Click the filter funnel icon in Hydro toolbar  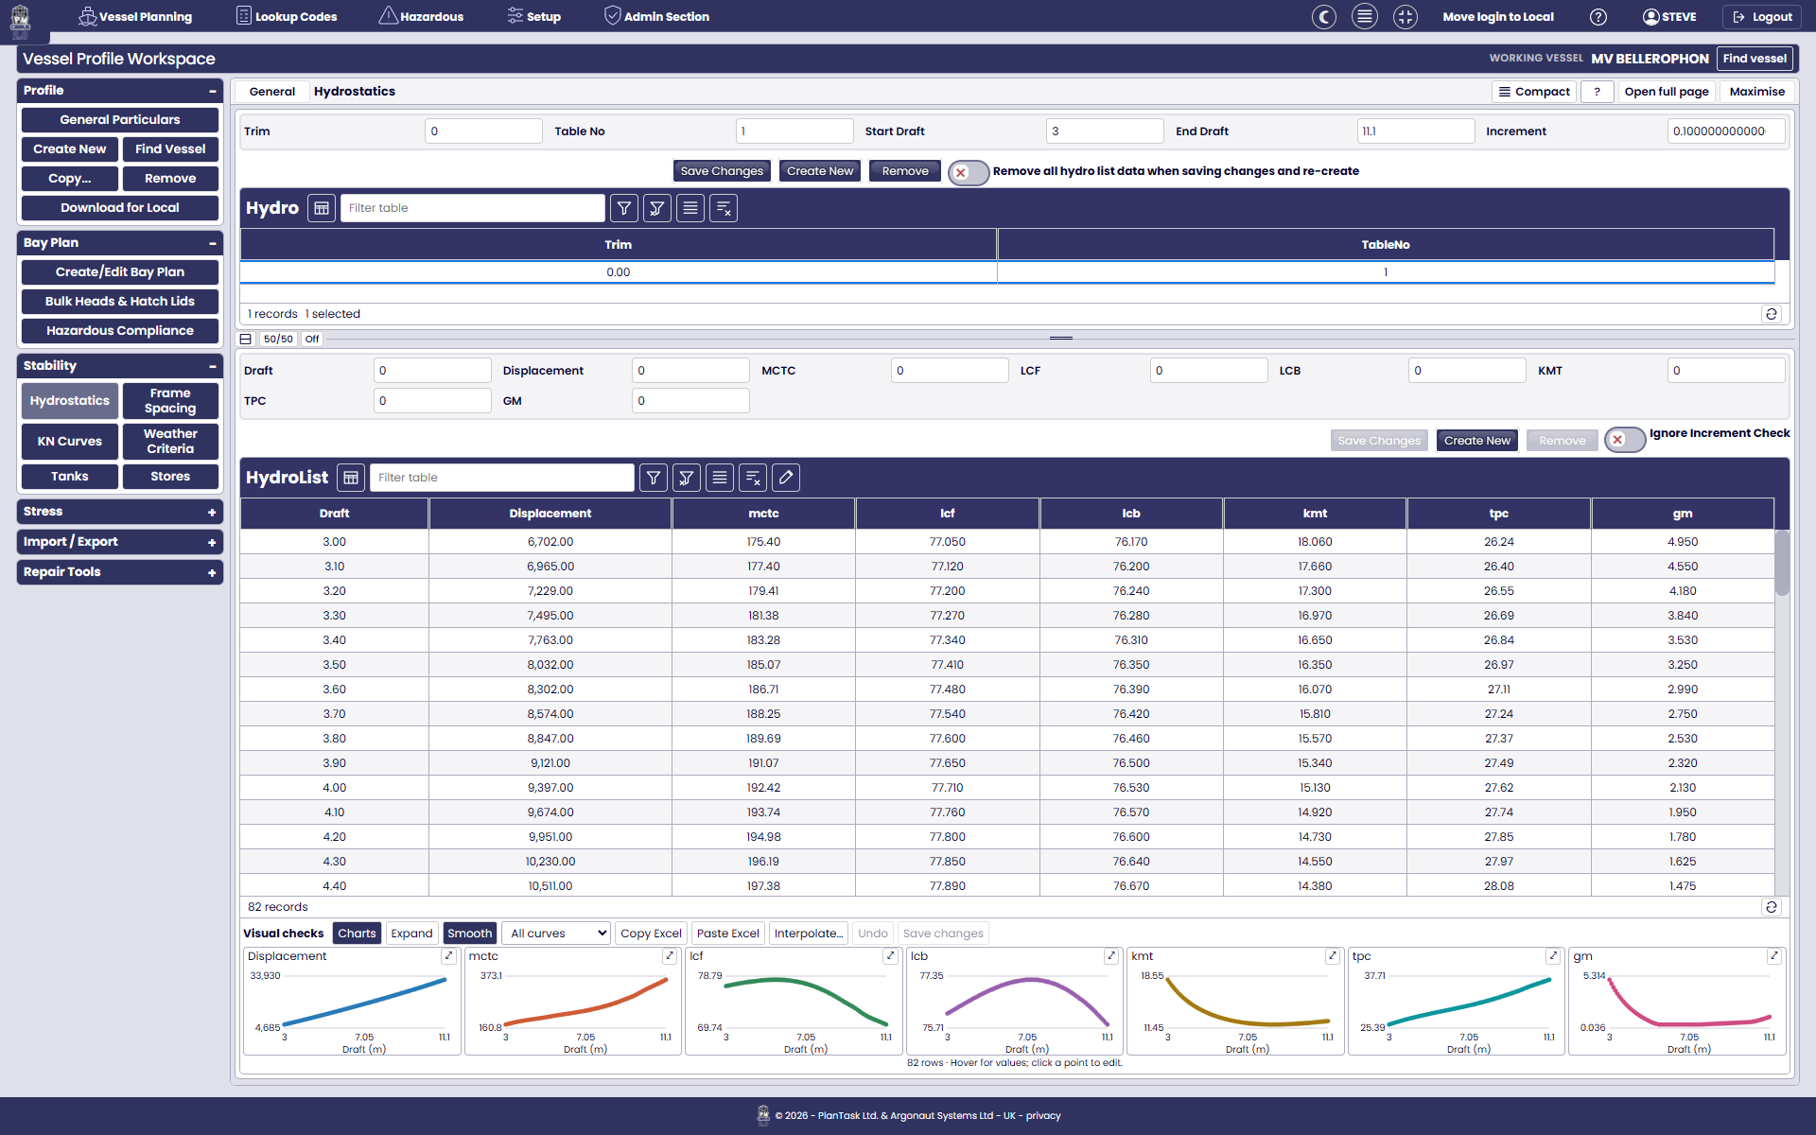point(624,208)
